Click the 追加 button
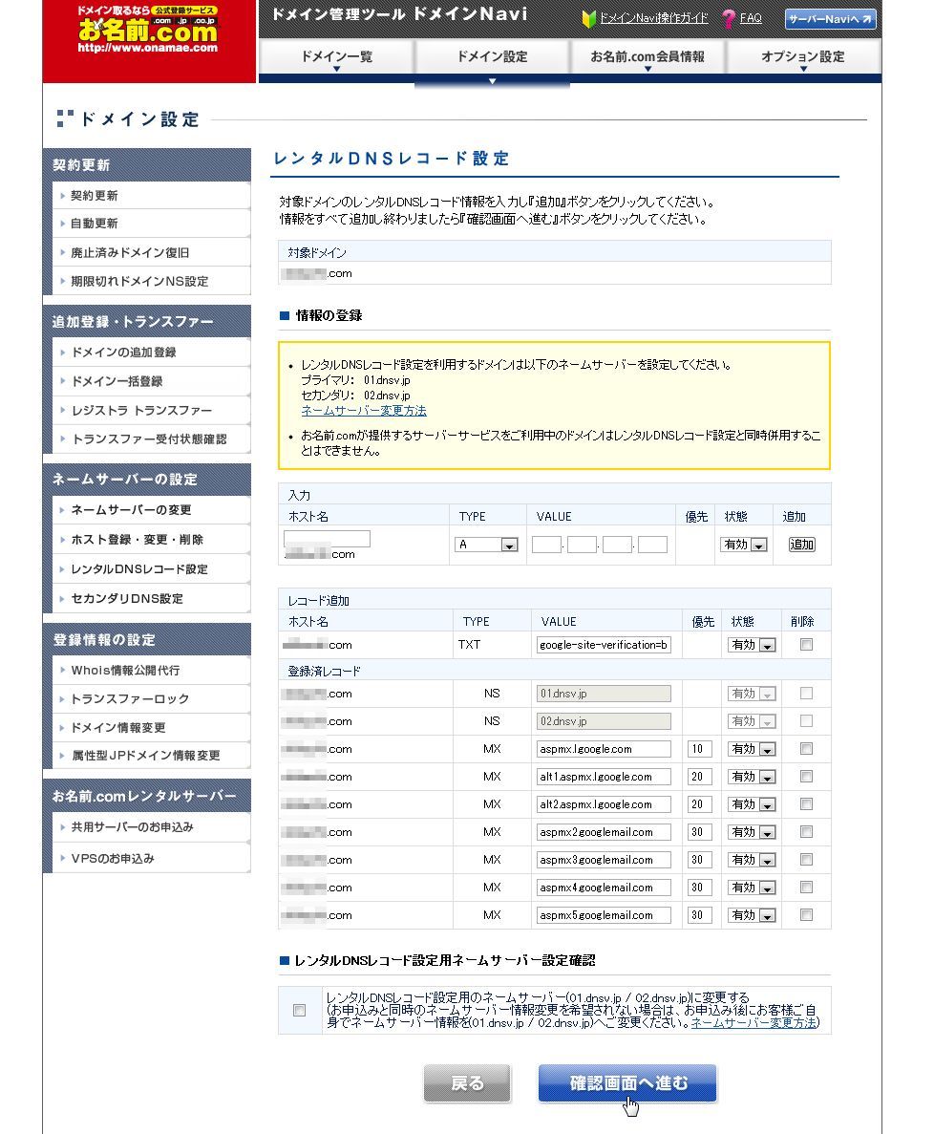The width and height of the screenshot is (934, 1134). point(801,545)
